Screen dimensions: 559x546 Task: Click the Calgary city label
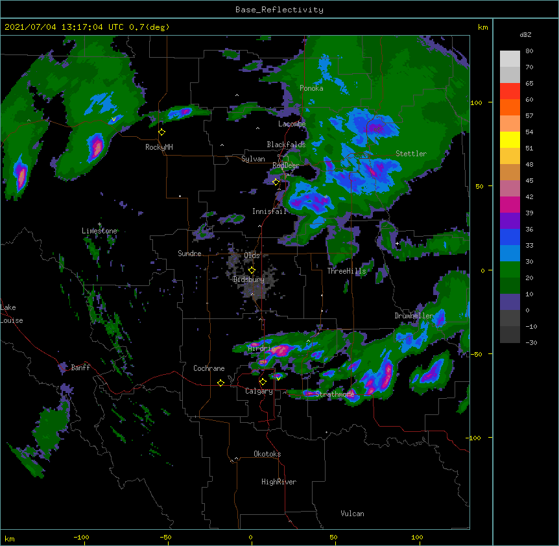tap(259, 391)
